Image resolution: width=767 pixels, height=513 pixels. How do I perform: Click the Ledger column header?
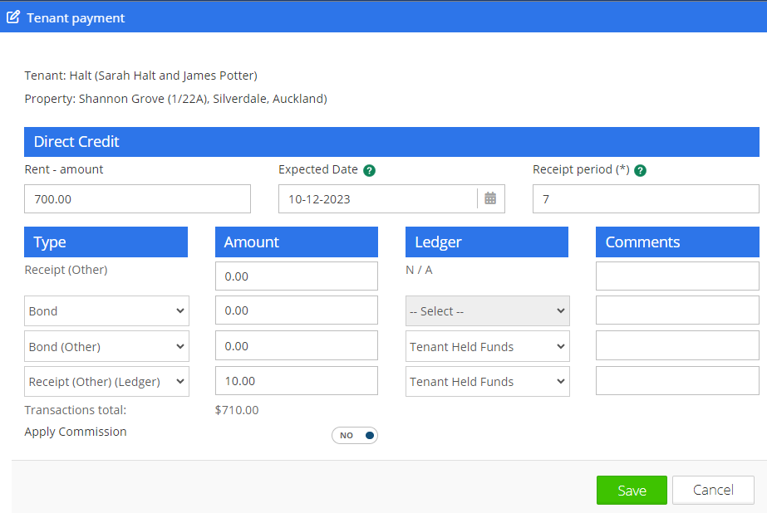coord(487,242)
